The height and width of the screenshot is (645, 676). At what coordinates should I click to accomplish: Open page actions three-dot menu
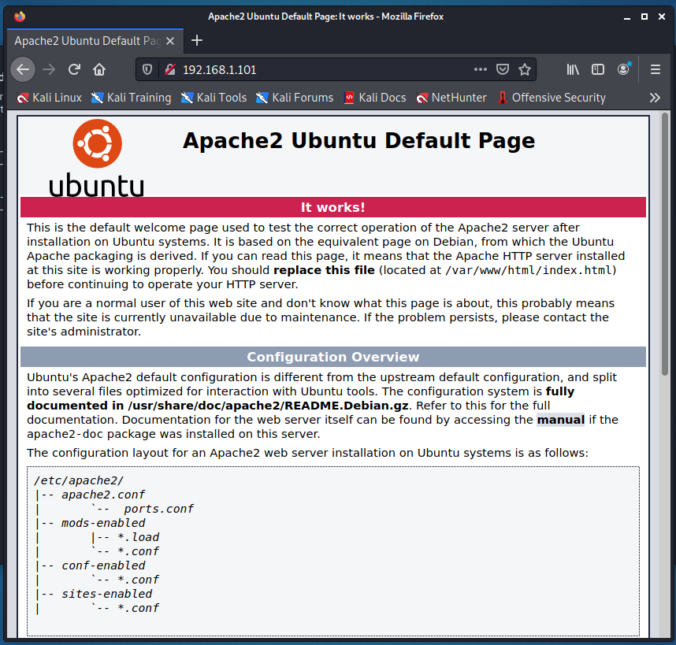480,69
